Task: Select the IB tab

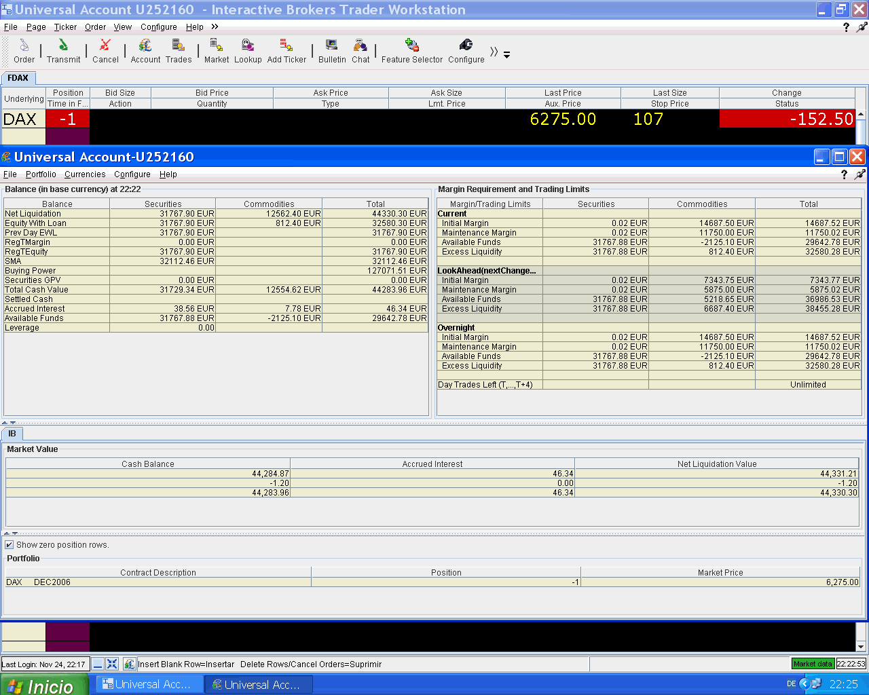Action: (x=12, y=434)
